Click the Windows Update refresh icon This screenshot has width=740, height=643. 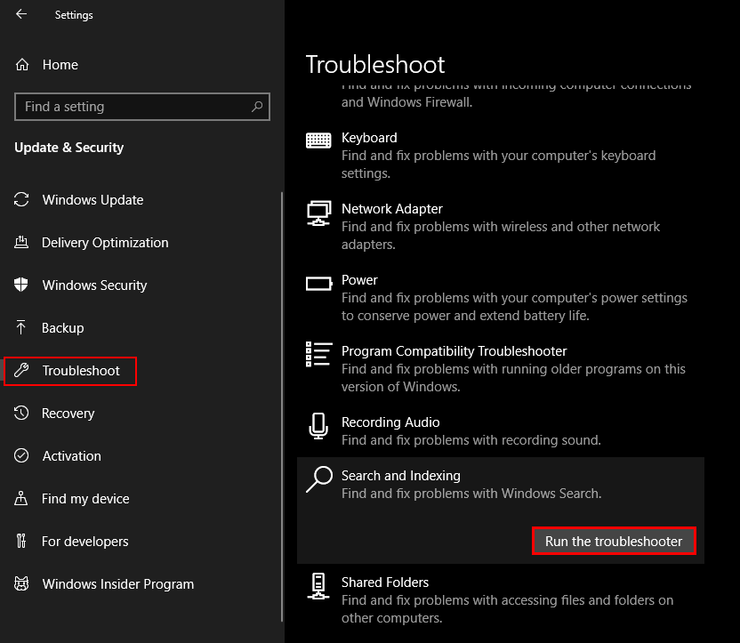click(21, 199)
